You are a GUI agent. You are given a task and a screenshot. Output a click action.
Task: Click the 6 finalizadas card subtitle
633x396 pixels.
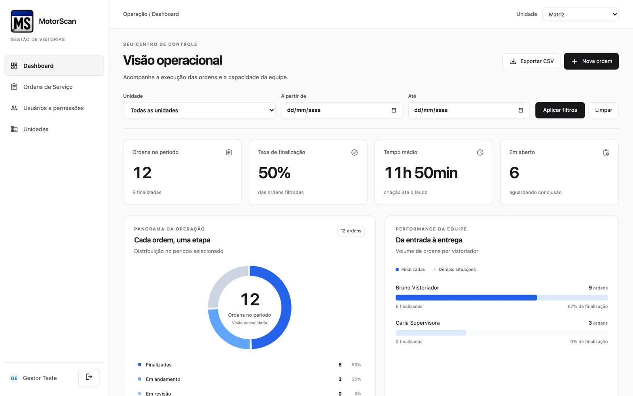point(147,192)
